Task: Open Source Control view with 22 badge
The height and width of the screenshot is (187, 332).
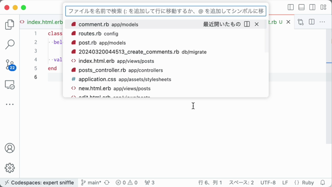Action: pos(10,64)
